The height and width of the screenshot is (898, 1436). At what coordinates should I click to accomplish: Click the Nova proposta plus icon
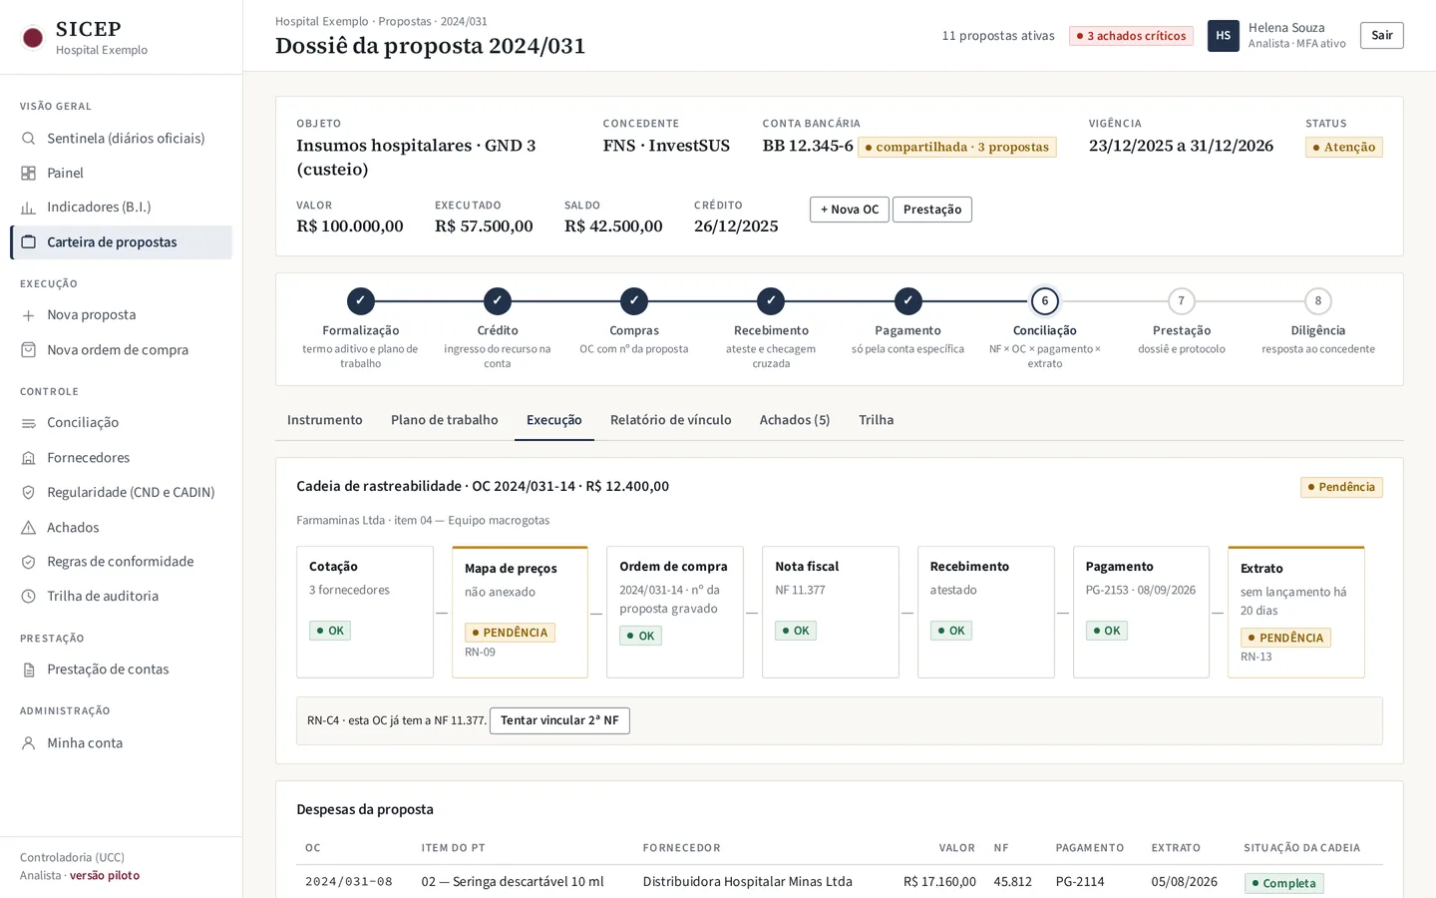(x=29, y=315)
